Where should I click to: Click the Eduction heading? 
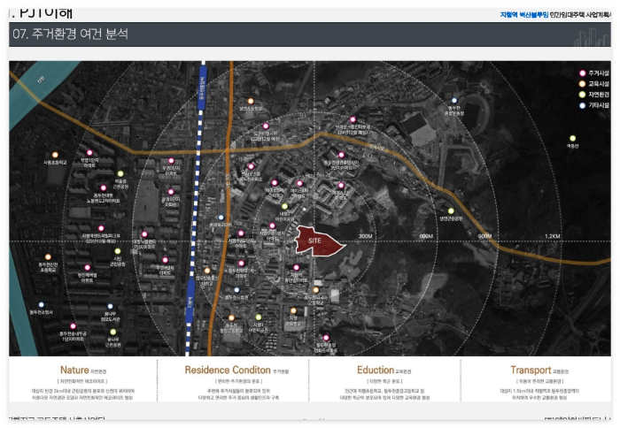(376, 370)
